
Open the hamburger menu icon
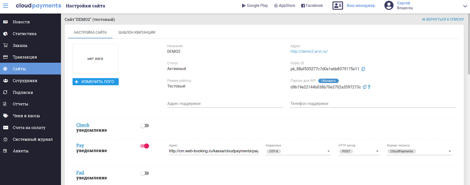click(x=6, y=6)
